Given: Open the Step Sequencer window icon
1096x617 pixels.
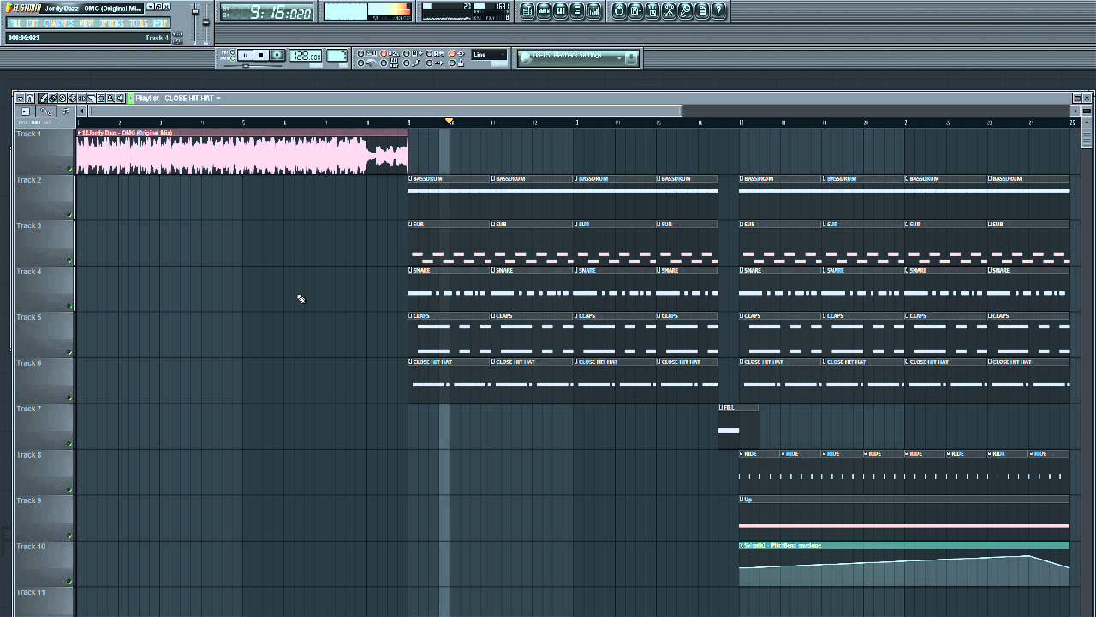Looking at the screenshot, I should coord(544,10).
